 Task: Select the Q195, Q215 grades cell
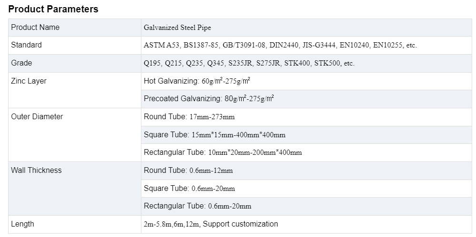(x=249, y=63)
